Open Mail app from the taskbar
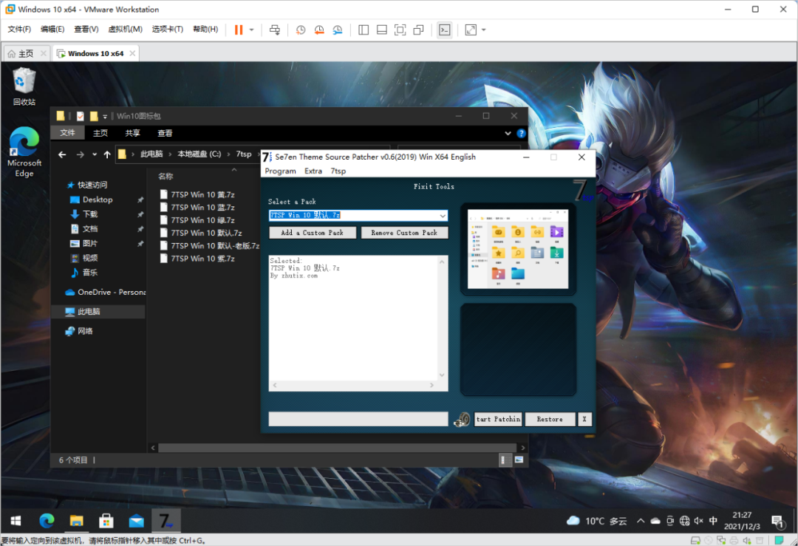The image size is (798, 546). 136,521
